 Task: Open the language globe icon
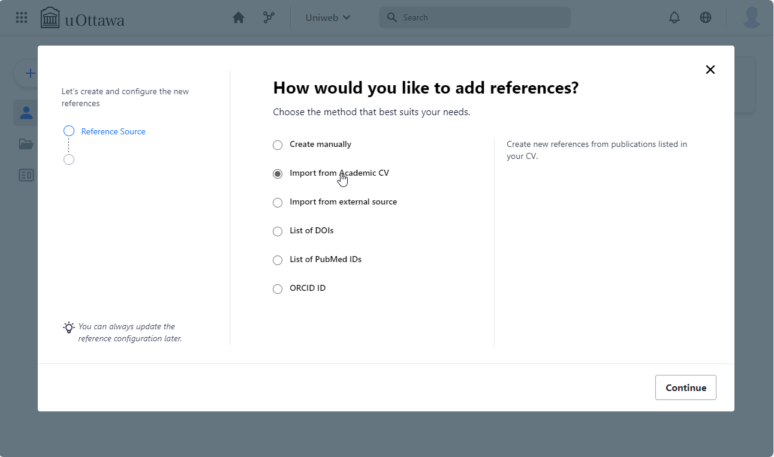coord(706,17)
